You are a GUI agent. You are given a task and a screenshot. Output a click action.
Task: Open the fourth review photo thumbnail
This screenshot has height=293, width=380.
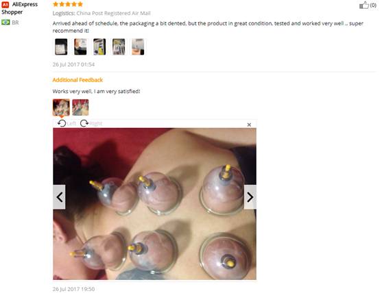click(119, 47)
